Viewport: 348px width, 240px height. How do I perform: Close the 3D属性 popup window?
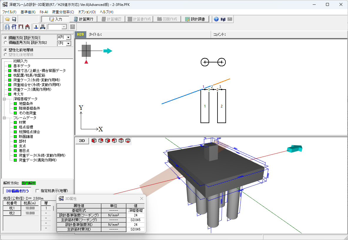(x=141, y=198)
